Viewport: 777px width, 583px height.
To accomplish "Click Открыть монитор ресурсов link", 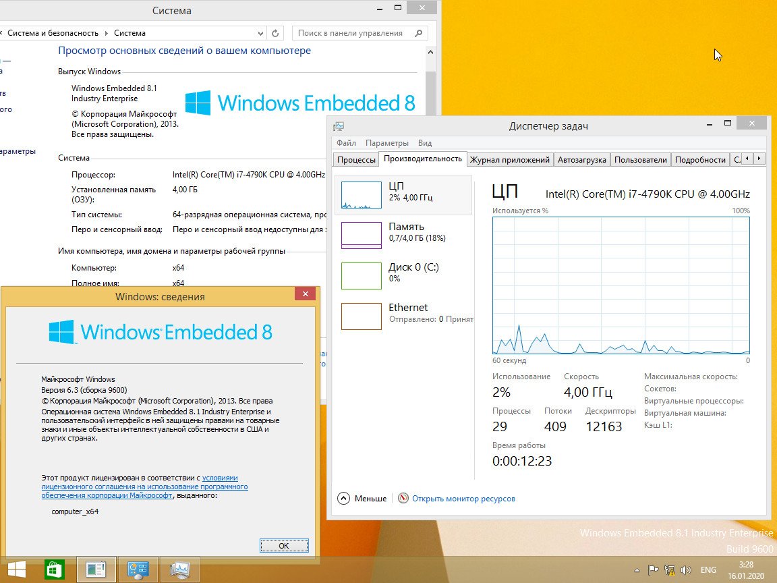I will point(463,499).
